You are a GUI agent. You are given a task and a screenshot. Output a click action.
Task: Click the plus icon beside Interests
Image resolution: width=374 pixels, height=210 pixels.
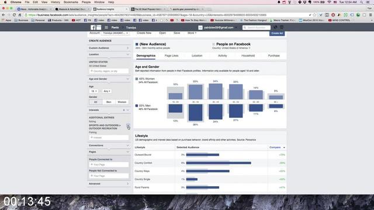pyautogui.click(x=124, y=110)
